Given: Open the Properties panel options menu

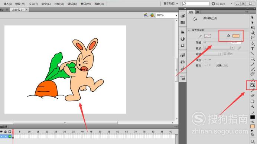Looking at the screenshot, I should [x=247, y=12].
